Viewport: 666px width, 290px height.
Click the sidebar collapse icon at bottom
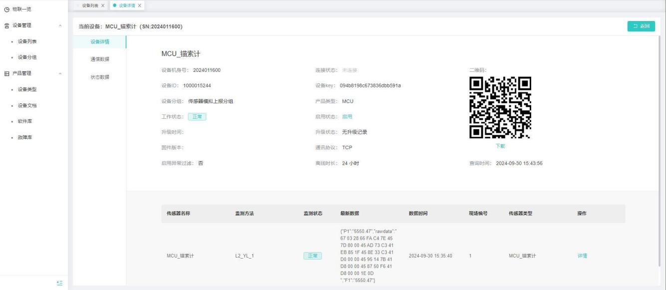pyautogui.click(x=59, y=283)
